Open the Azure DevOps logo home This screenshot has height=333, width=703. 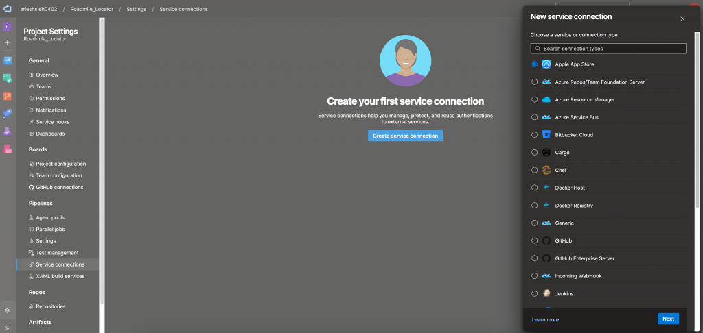[7, 9]
